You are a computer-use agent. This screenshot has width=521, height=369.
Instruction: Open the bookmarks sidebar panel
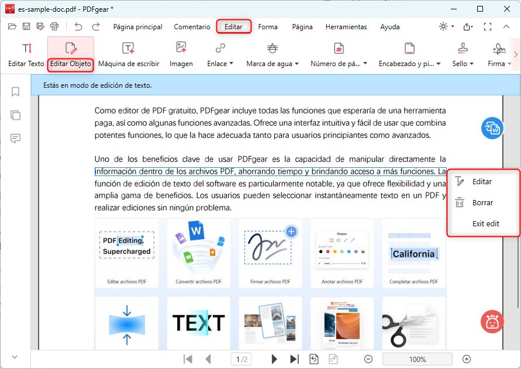pos(15,91)
